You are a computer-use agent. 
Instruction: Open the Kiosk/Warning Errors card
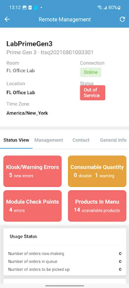click(x=33, y=171)
